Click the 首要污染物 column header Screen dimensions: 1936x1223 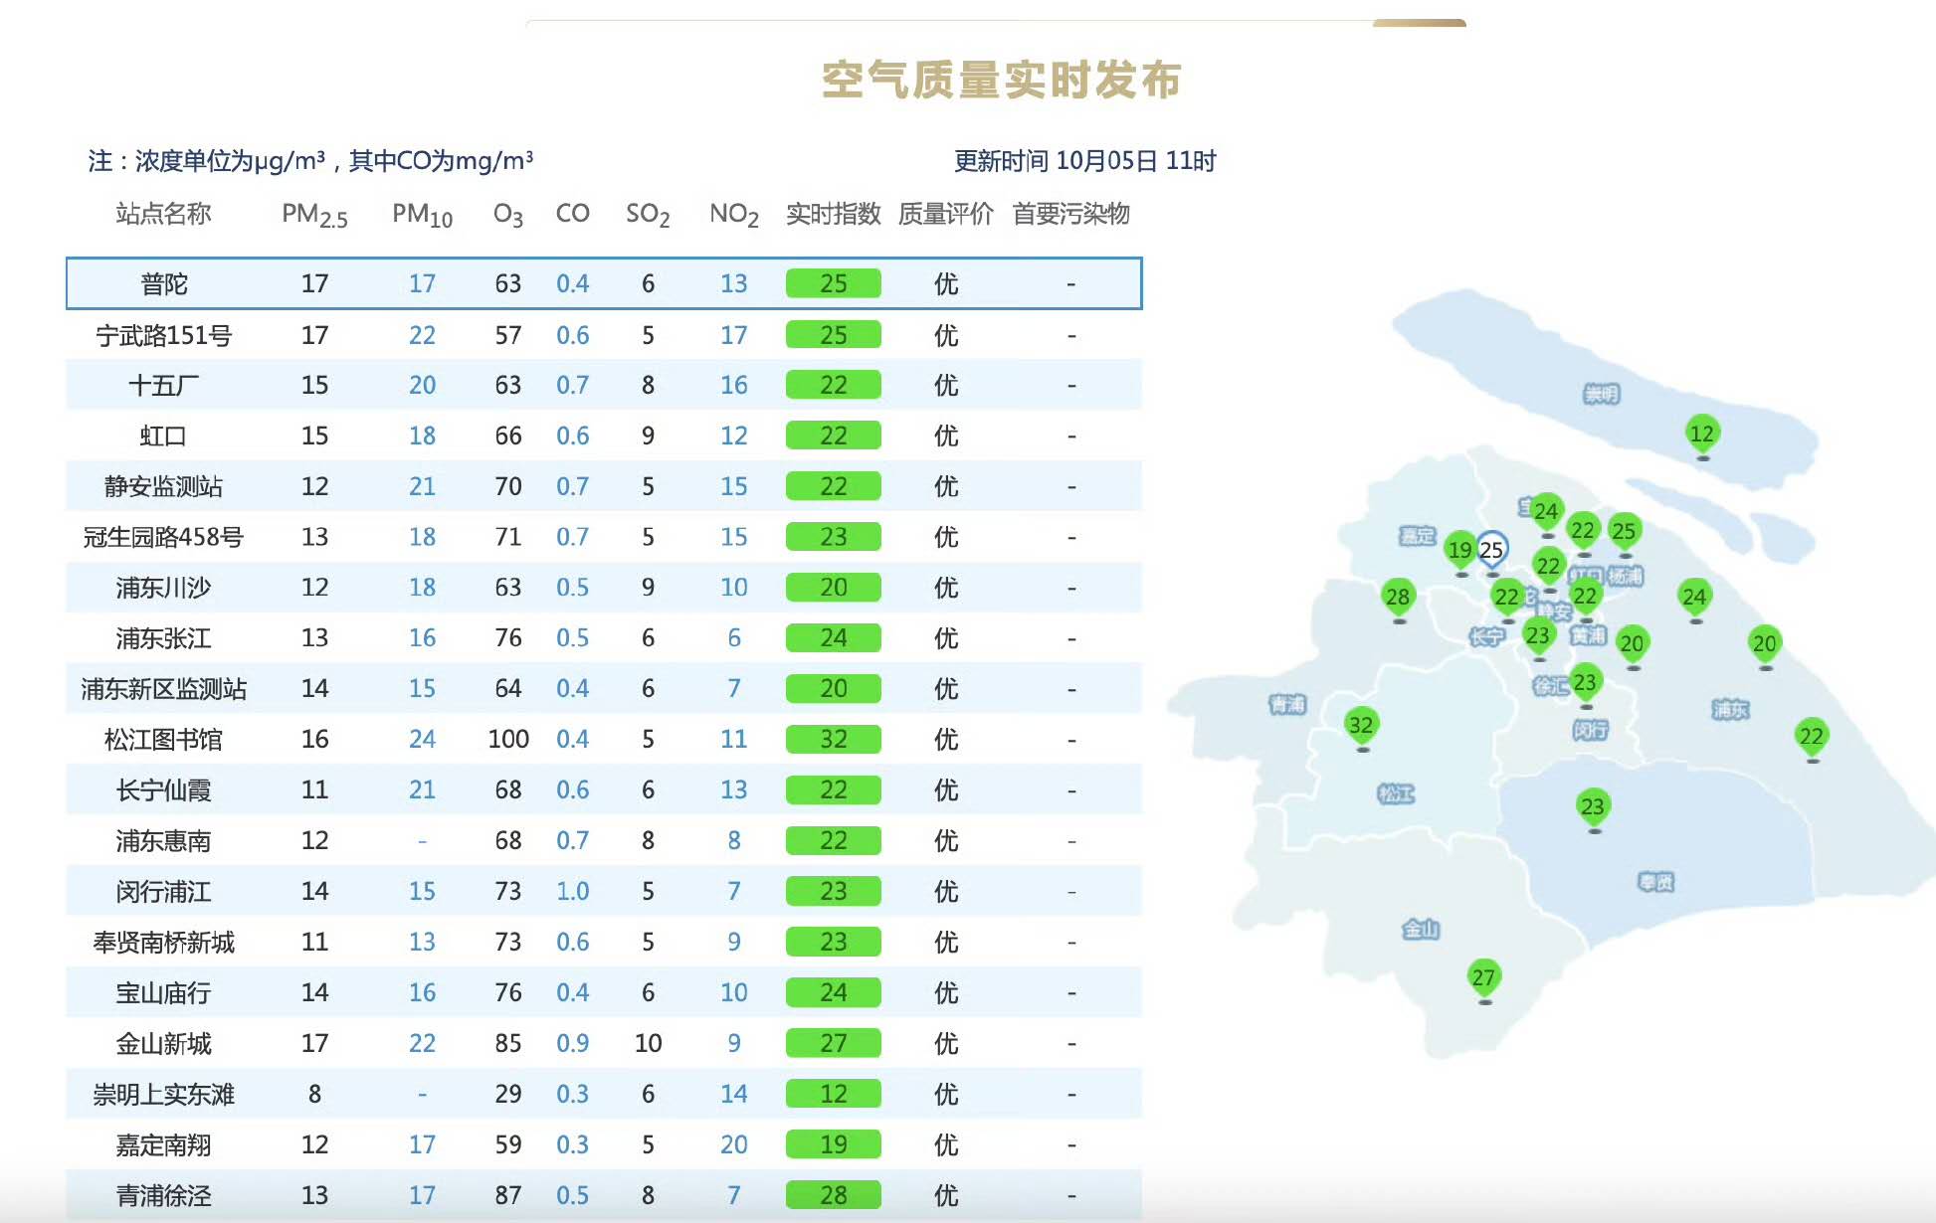(1070, 214)
